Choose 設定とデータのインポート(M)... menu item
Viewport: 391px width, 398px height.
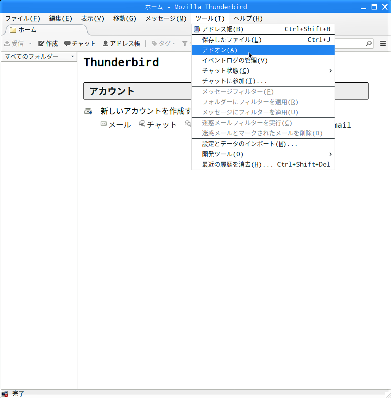point(263,144)
